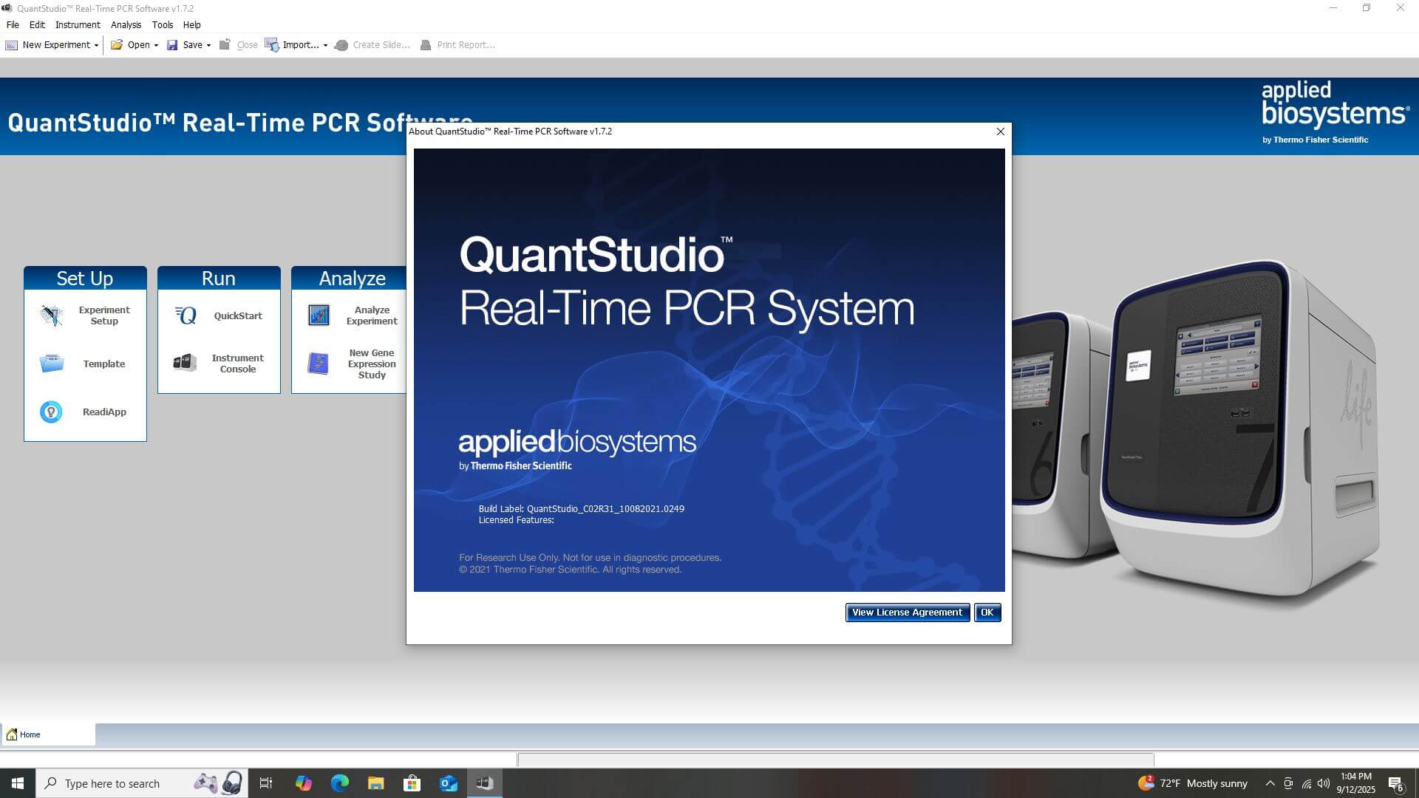Open the Instrument Console icon
The width and height of the screenshot is (1419, 798).
(185, 363)
